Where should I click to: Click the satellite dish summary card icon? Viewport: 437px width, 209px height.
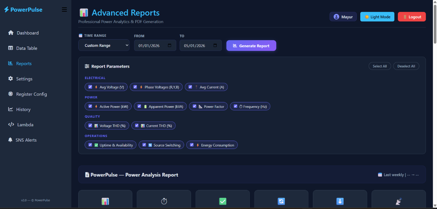point(399,201)
